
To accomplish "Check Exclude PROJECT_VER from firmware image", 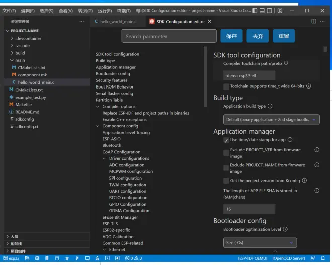I will (x=226, y=152).
